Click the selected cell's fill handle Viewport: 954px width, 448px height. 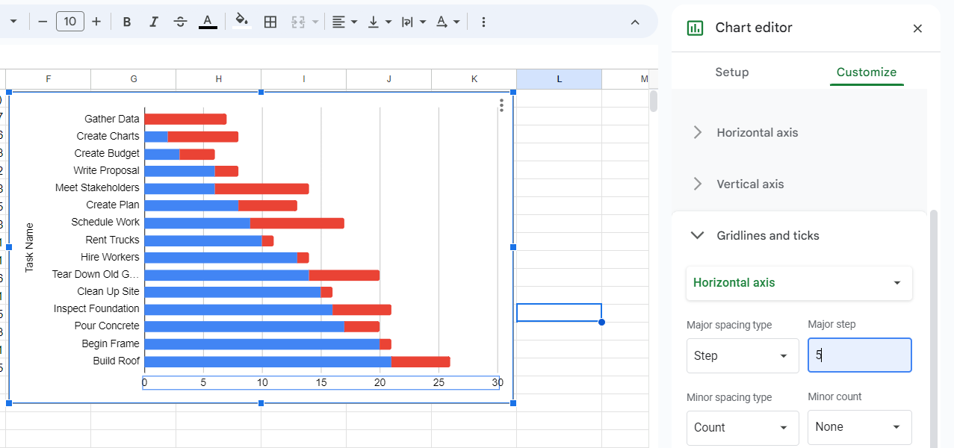point(601,322)
